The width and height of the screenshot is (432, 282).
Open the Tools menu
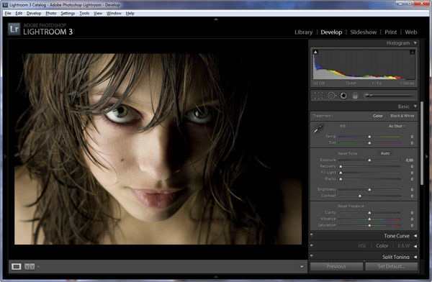click(x=84, y=13)
